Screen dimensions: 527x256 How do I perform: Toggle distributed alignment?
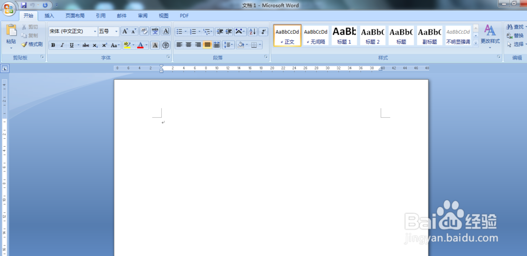217,45
